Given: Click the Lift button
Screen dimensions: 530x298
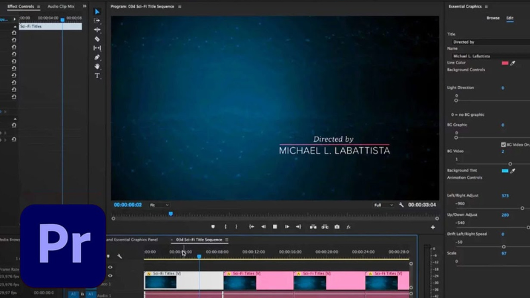Looking at the screenshot, I should 313,226.
